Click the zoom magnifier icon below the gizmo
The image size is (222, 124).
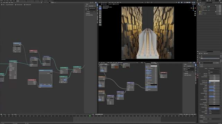[x=195, y=11]
